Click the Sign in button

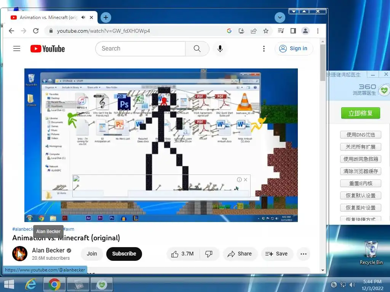tap(294, 48)
